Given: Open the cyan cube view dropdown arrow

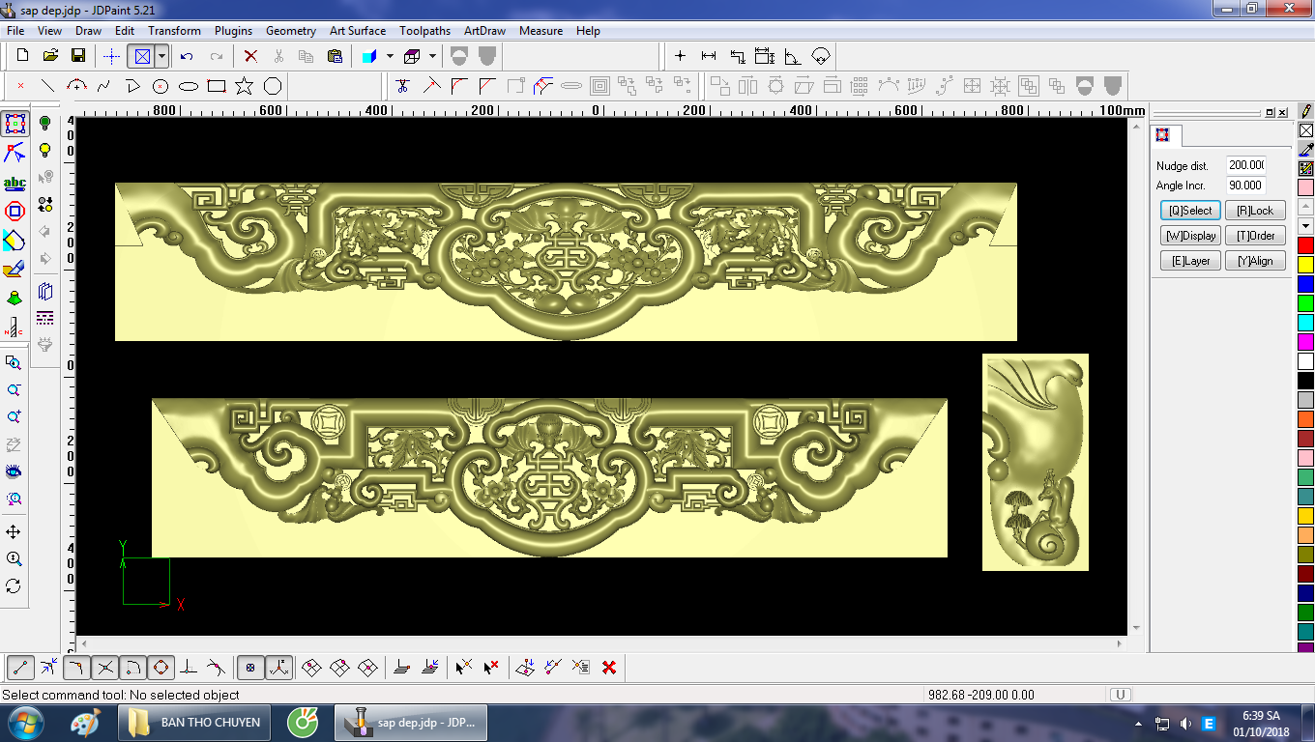Looking at the screenshot, I should coord(390,56).
